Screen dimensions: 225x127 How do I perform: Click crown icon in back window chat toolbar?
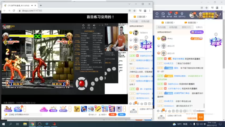coord(170,111)
